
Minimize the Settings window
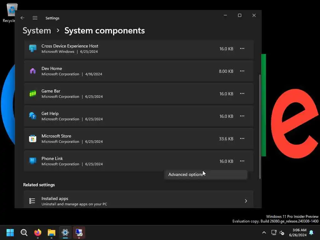225,15
